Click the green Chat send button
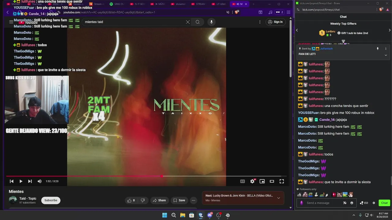Screen dimensions: 392x220 (x=384, y=203)
